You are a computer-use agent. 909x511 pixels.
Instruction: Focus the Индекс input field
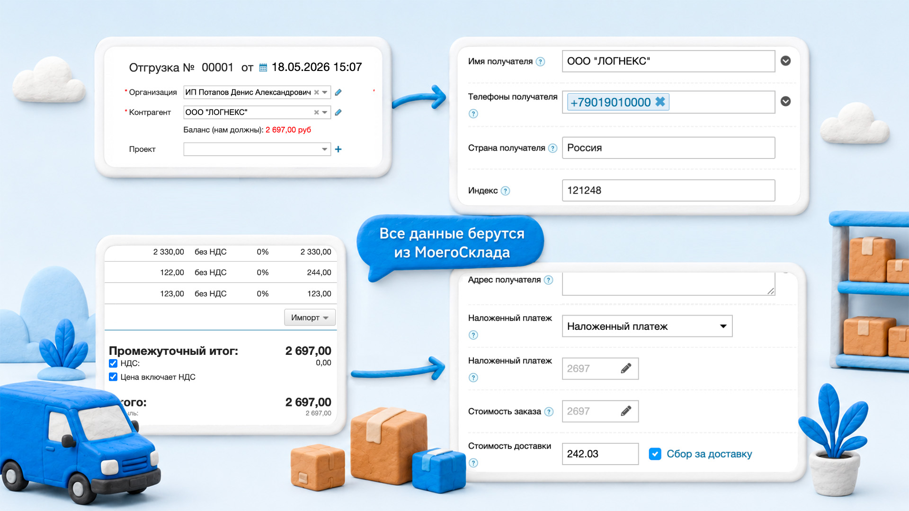tap(668, 190)
